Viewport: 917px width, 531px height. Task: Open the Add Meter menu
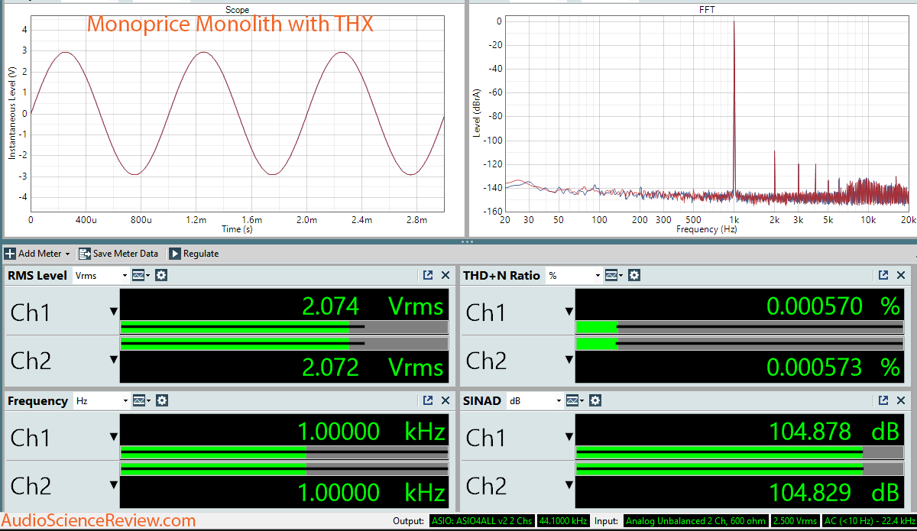point(37,254)
